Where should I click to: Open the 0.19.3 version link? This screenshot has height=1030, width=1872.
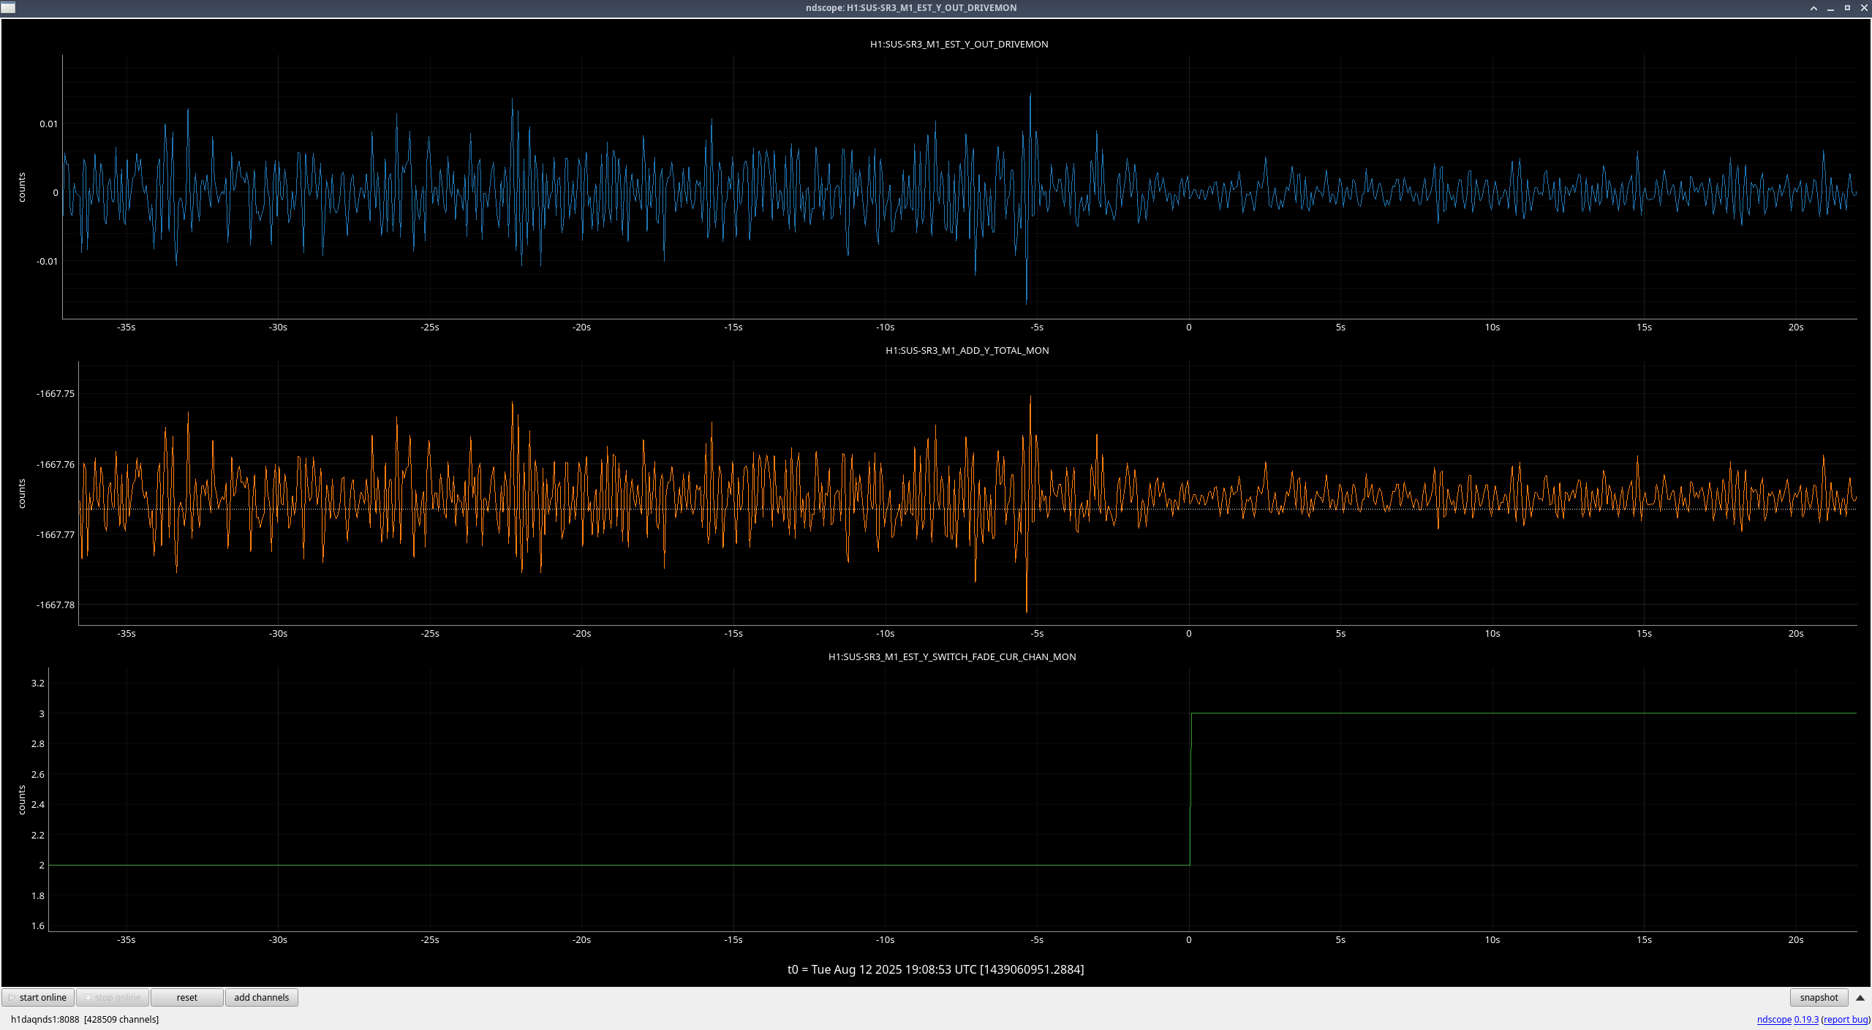tap(1806, 1019)
